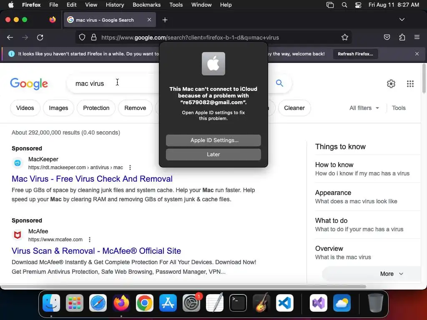Open the Firefox Tools menu bar item
The height and width of the screenshot is (320, 427).
pyautogui.click(x=176, y=5)
